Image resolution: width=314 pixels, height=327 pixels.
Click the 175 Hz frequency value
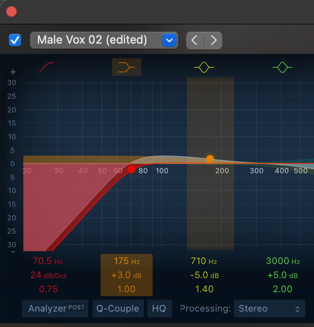coord(127,261)
